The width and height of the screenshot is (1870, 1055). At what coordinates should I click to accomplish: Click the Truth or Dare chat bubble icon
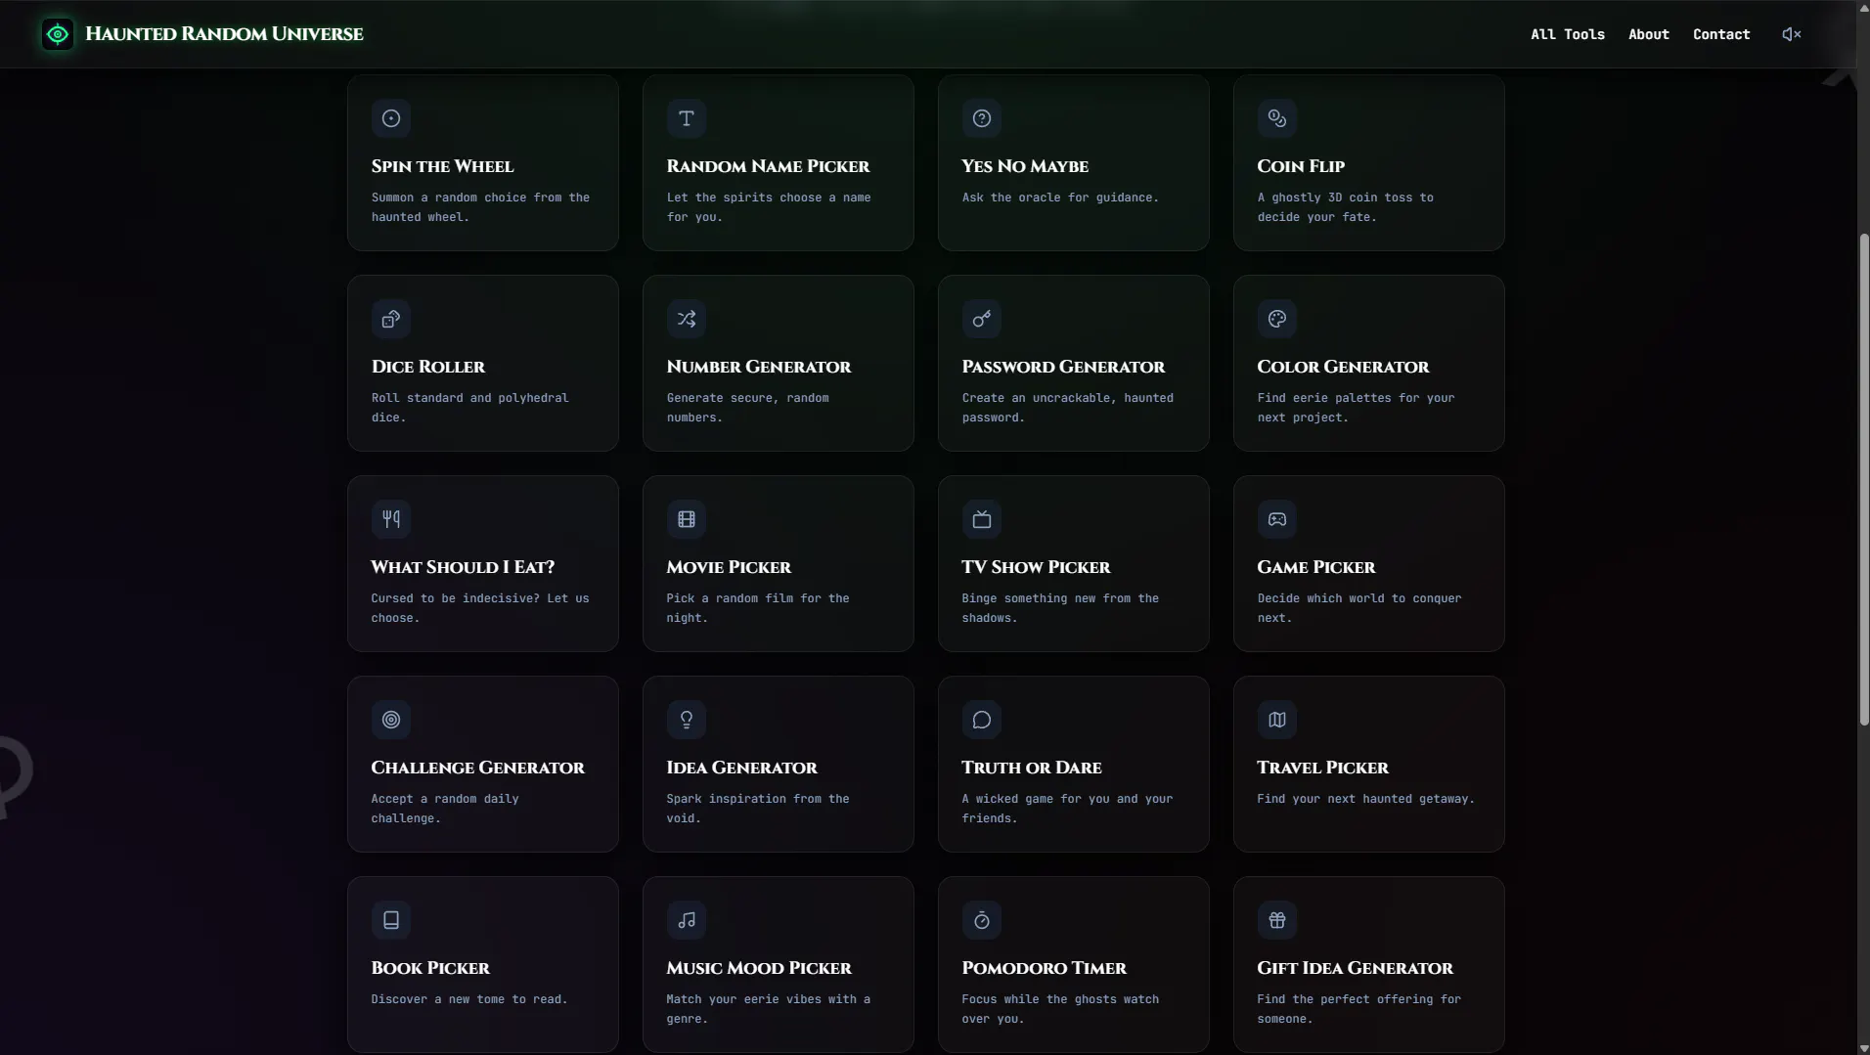pos(982,720)
